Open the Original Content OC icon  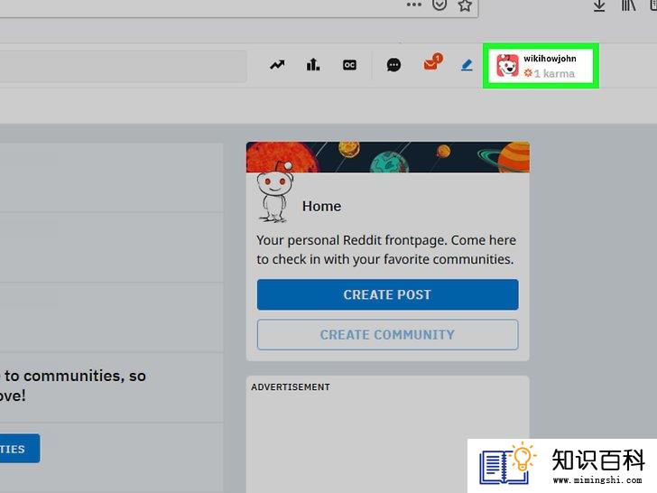(x=349, y=65)
